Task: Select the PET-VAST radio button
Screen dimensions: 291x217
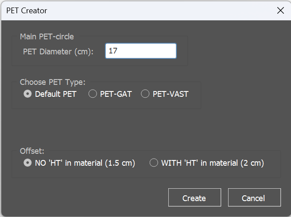Action: click(145, 94)
